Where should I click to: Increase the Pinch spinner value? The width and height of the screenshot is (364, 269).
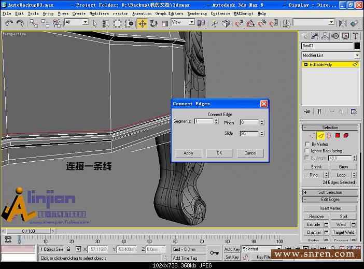tap(262, 121)
